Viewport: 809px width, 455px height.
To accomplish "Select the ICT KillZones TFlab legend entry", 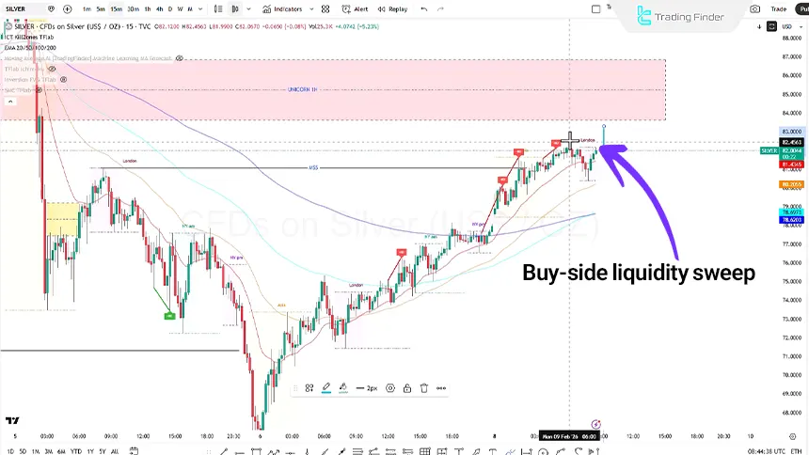I will (29, 38).
